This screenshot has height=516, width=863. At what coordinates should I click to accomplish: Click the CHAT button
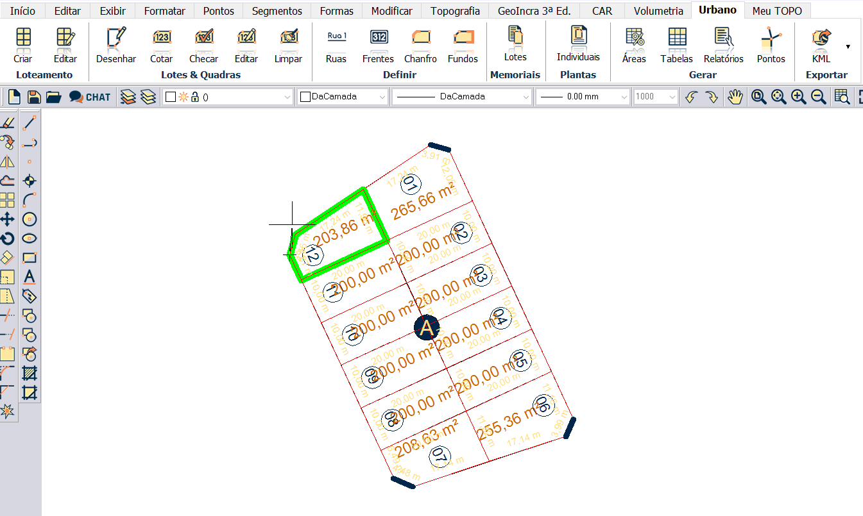90,96
